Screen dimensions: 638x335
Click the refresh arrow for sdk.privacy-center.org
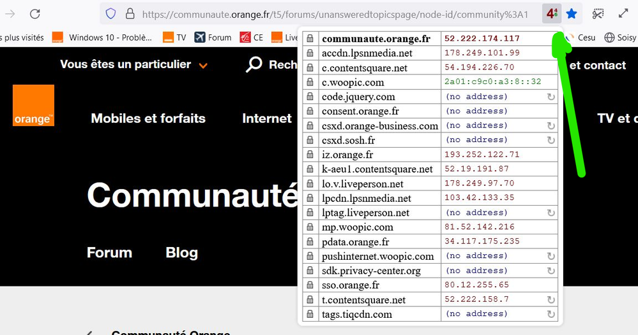551,271
